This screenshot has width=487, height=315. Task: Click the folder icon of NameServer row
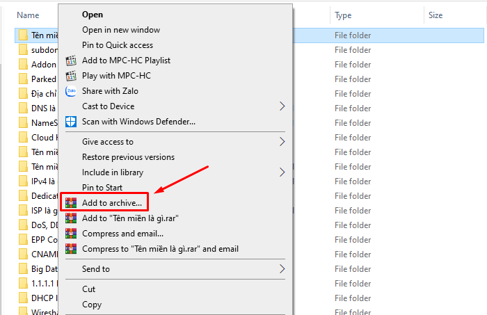(x=23, y=122)
